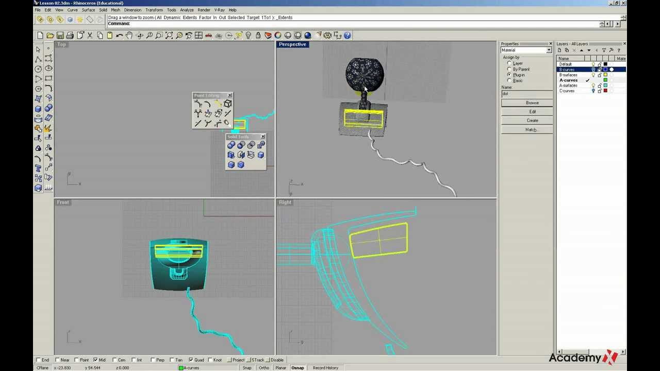Click the Tools hammer icon in Layers panel
The height and width of the screenshot is (371, 660).
pos(612,50)
